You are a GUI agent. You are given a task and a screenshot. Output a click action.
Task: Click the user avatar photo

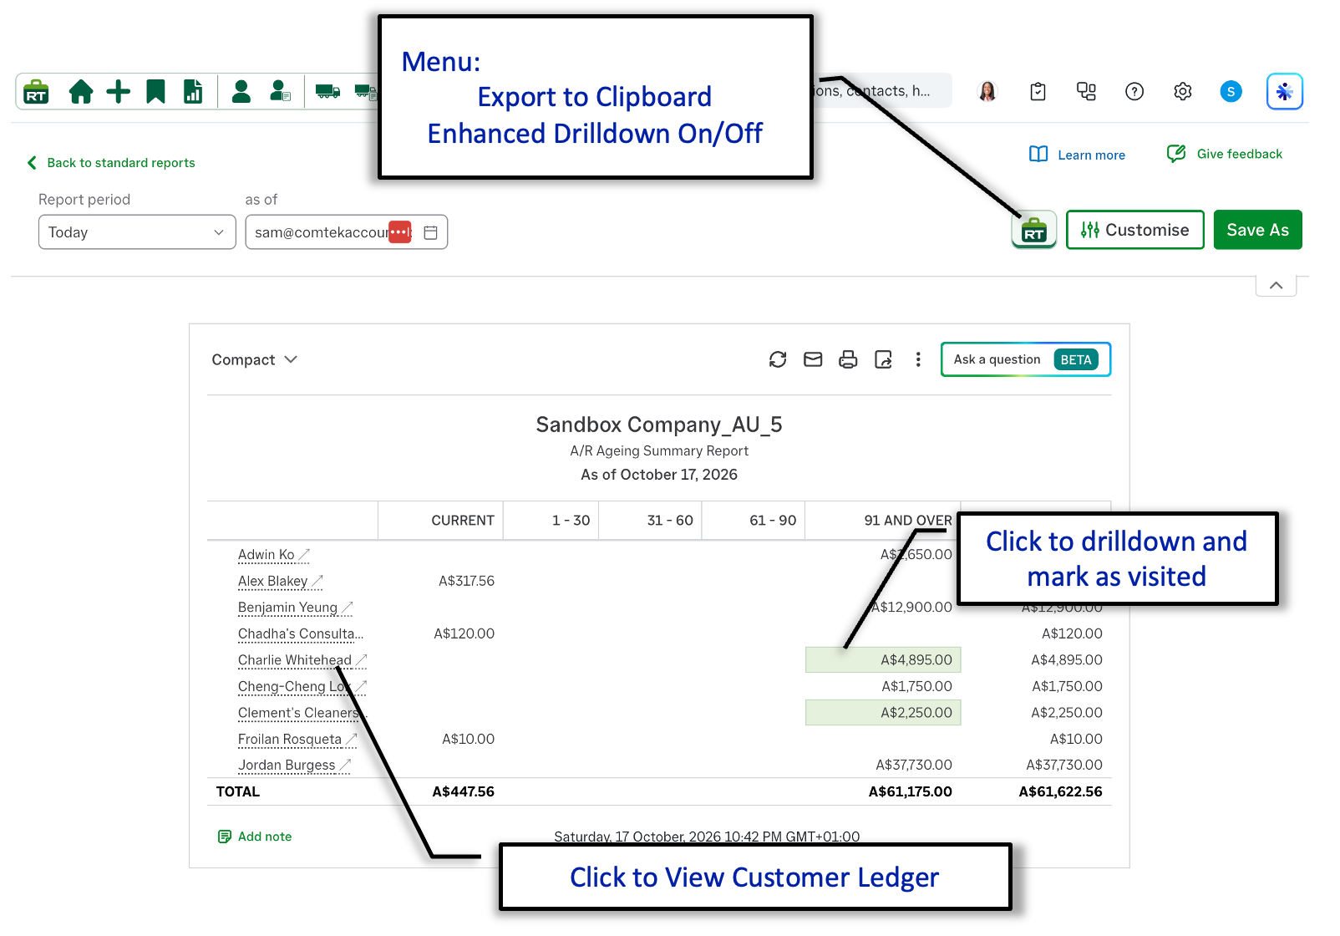coord(987,91)
